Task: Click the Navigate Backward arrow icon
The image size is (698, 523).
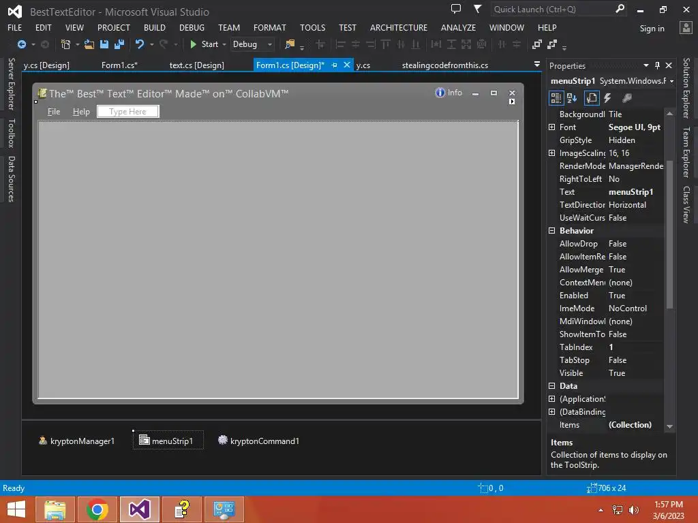Action: point(21,44)
